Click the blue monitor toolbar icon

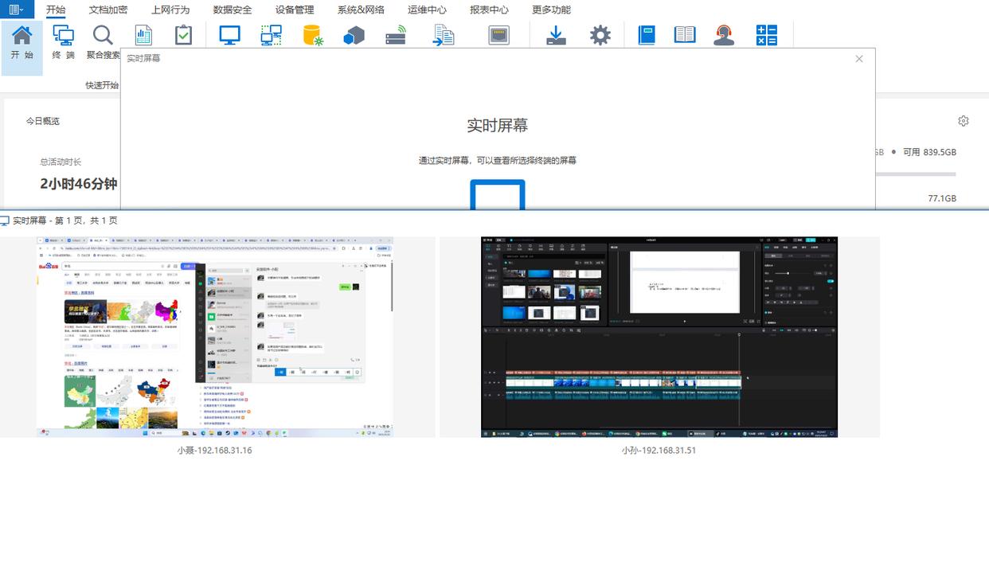[x=229, y=35]
